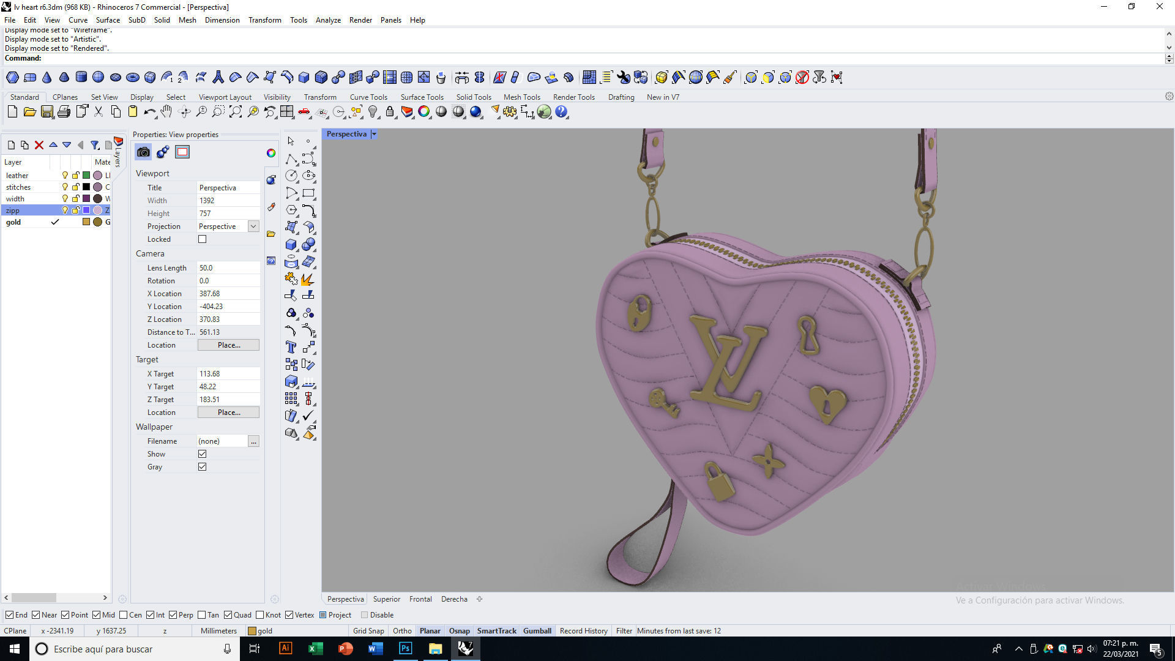This screenshot has height=661, width=1175.
Task: Click the Lens Length value field
Action: point(228,268)
